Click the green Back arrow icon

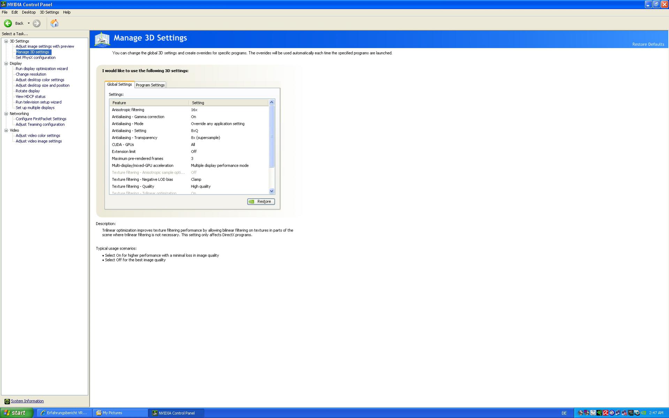(x=8, y=23)
